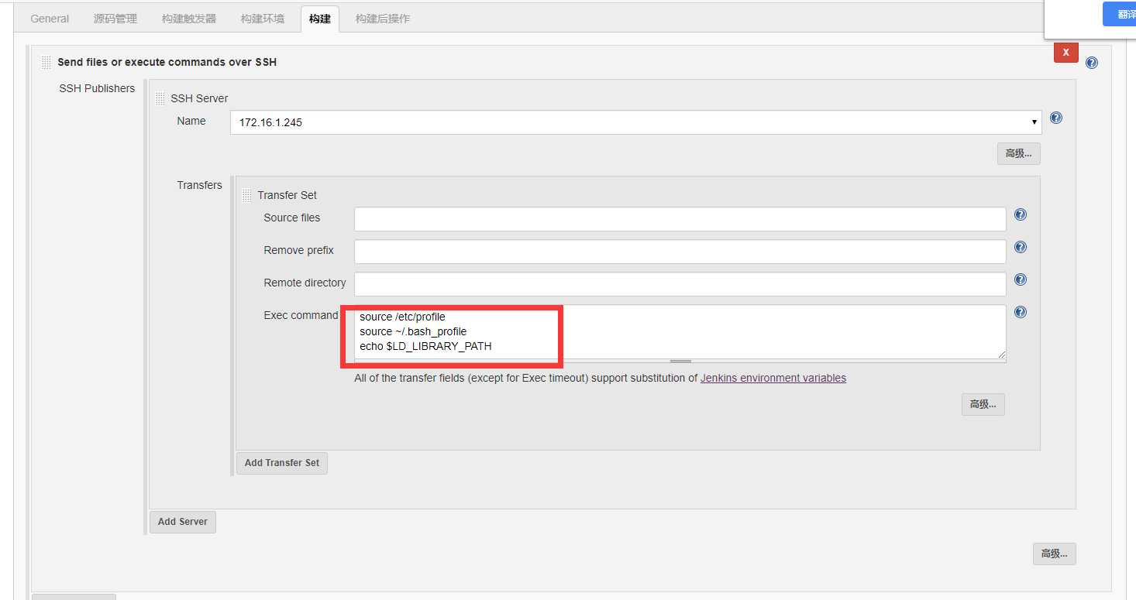Delete the SSH build step with red X
The height and width of the screenshot is (600, 1136).
pyautogui.click(x=1066, y=52)
